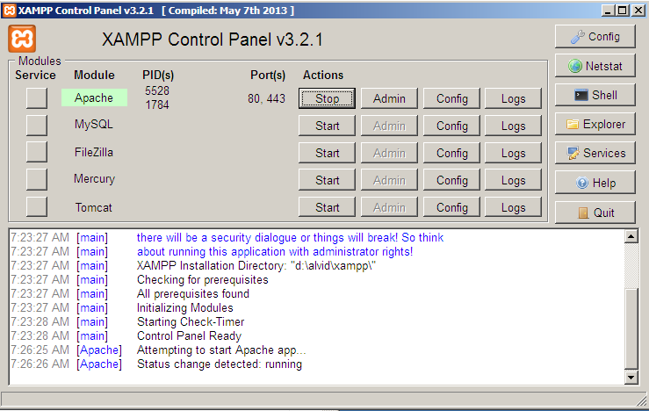
Task: View FileZilla Logs
Action: tap(513, 153)
